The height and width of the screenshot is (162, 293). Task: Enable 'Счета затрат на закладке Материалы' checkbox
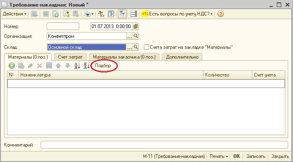click(146, 47)
